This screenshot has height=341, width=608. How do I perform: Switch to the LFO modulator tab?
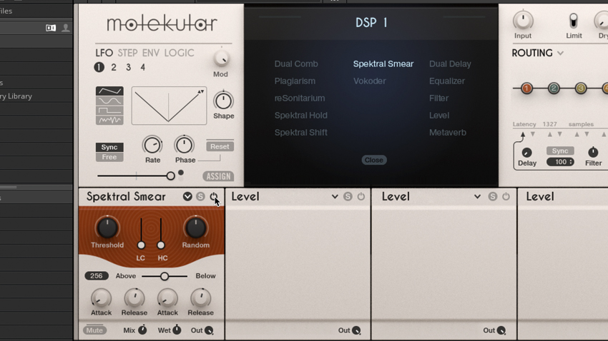[x=104, y=53]
